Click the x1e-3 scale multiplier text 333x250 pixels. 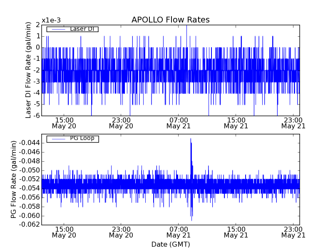pyautogui.click(x=51, y=20)
